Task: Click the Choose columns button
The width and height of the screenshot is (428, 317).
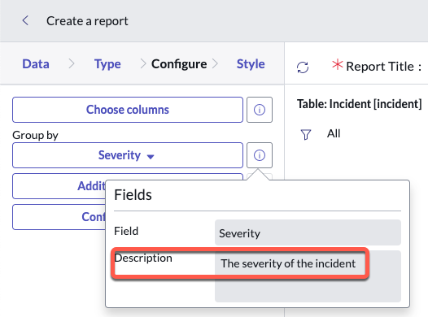Action: (128, 110)
